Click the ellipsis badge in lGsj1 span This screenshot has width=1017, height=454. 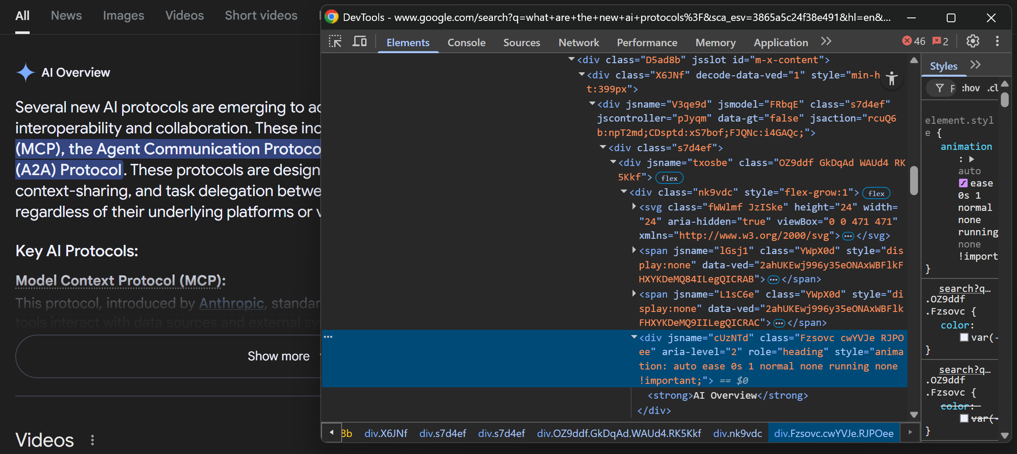pos(773,280)
